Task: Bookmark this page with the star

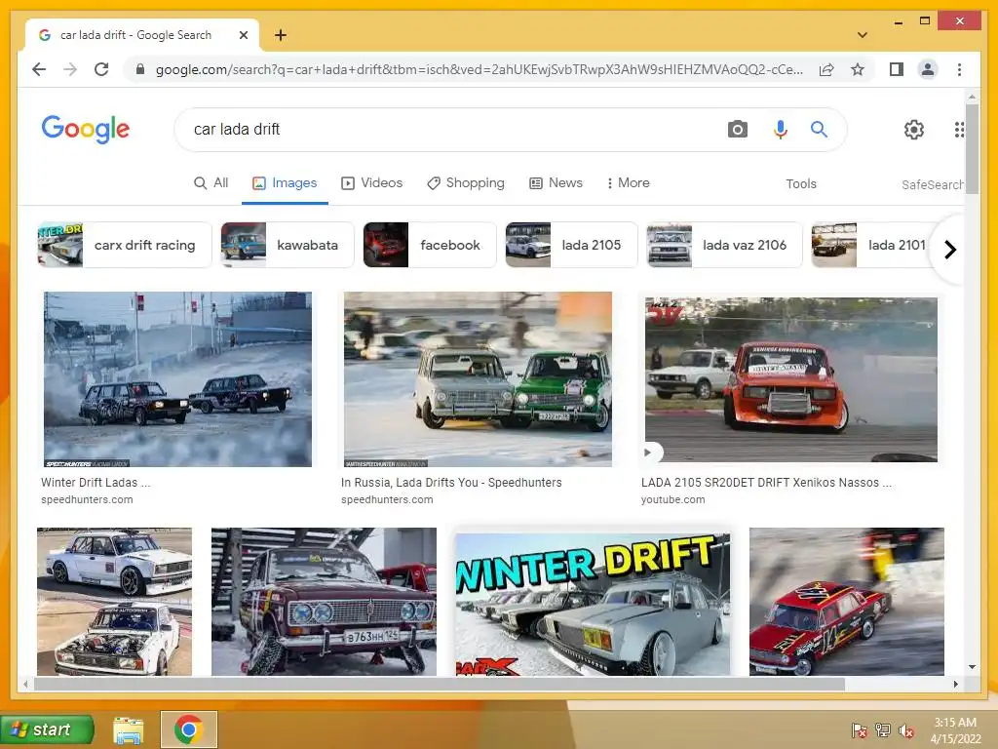Action: point(858,69)
